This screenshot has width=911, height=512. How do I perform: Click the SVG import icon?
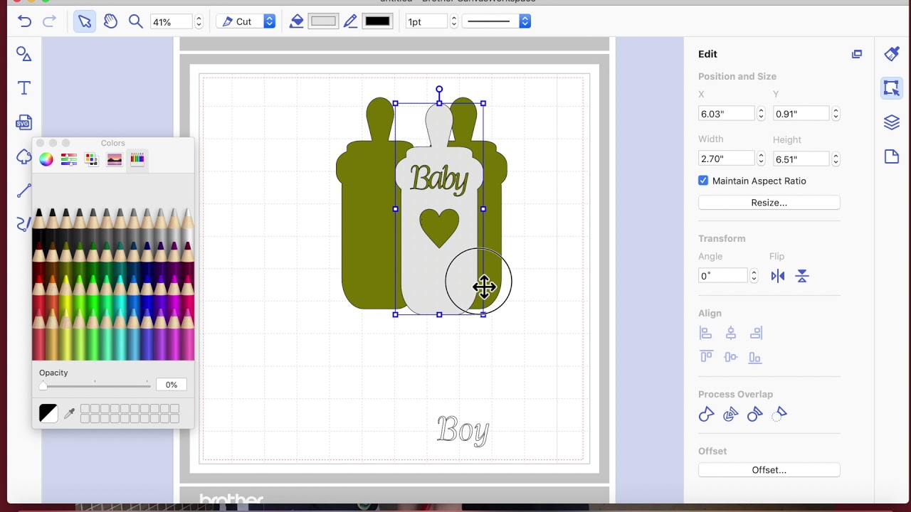pos(24,122)
